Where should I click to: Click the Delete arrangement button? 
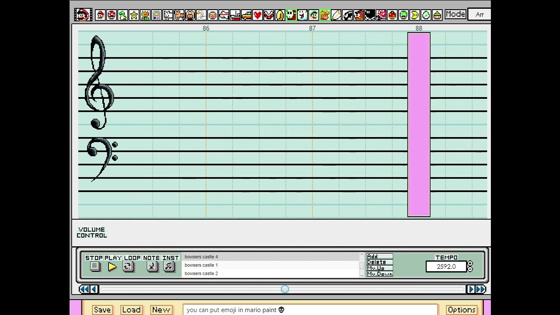(379, 262)
